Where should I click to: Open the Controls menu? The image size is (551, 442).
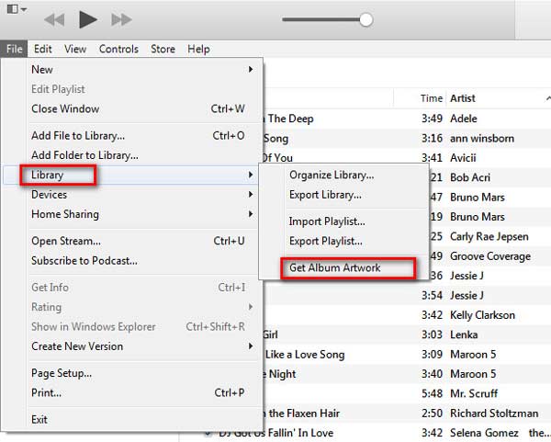pos(118,49)
